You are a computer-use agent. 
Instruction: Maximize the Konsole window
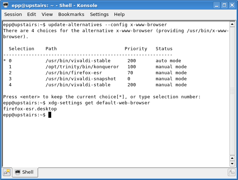pyautogui.click(x=224, y=5)
